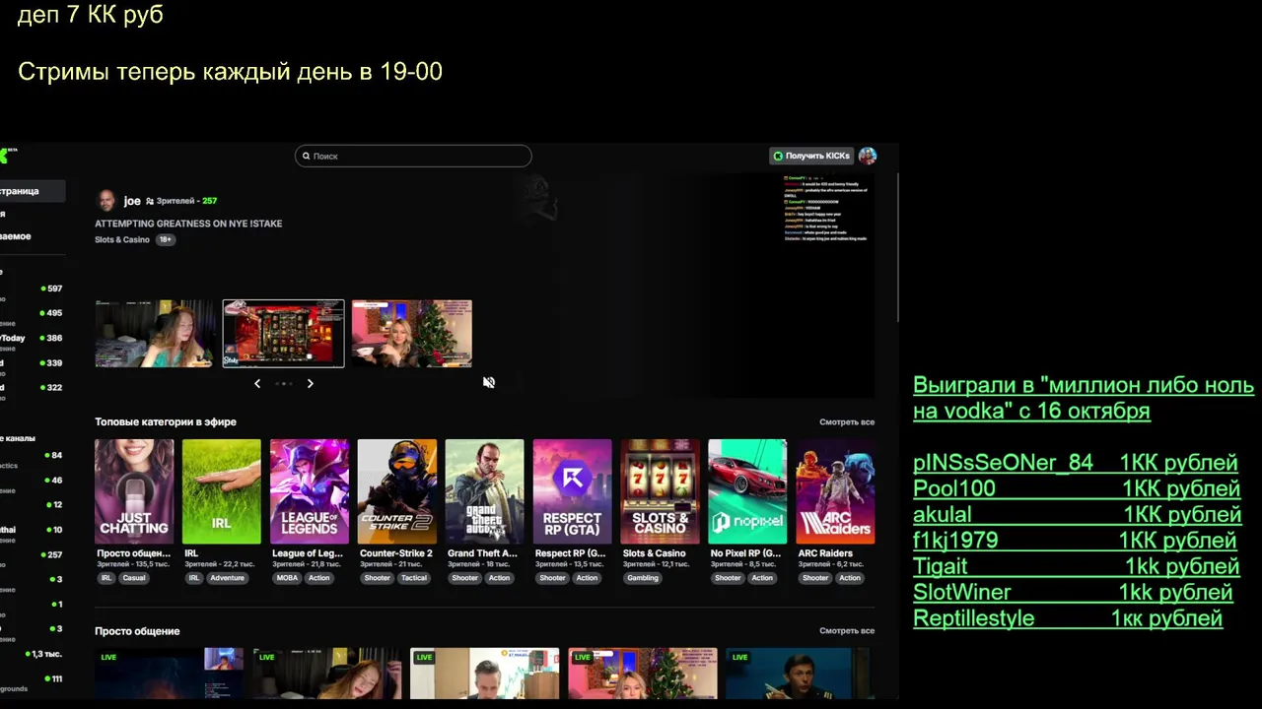1262x709 pixels.
Task: Open the Counter-Strike 2 category cover
Action: tap(397, 491)
